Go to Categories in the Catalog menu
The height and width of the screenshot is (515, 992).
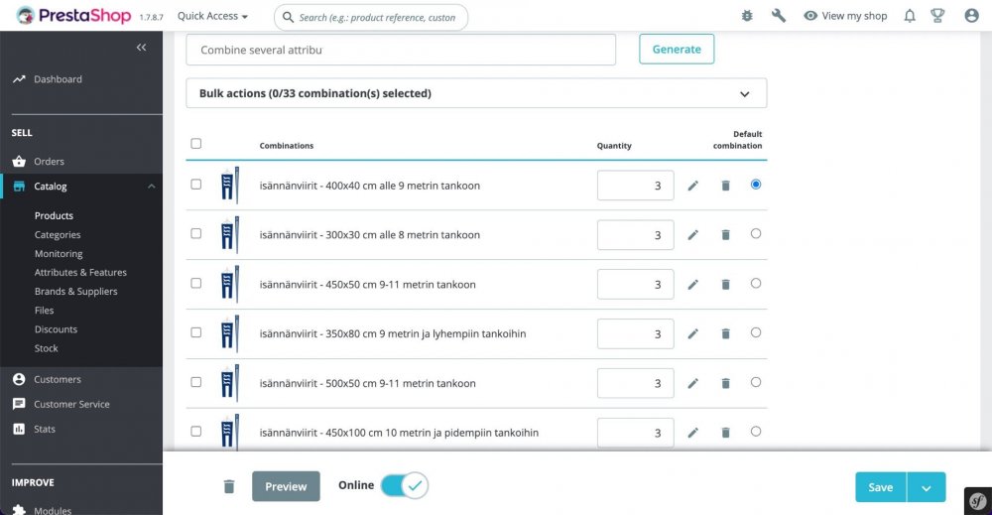(x=58, y=235)
